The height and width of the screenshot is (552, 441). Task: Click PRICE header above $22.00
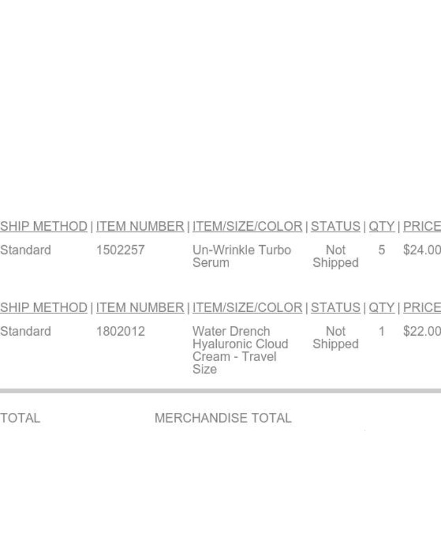click(x=422, y=307)
